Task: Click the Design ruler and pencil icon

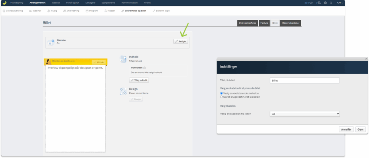Action: (123, 91)
